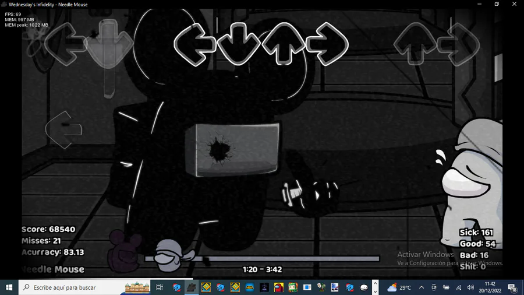Image resolution: width=524 pixels, height=295 pixels.
Task: Open the blue-and-yellow taskbar icon left of dark purple
Action: 250,287
